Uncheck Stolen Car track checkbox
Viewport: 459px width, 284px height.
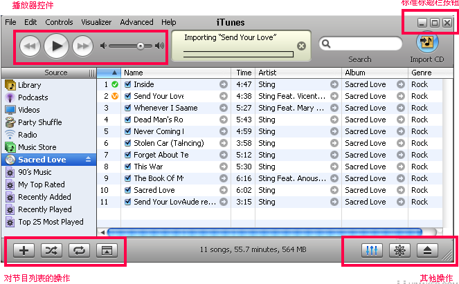(x=127, y=143)
